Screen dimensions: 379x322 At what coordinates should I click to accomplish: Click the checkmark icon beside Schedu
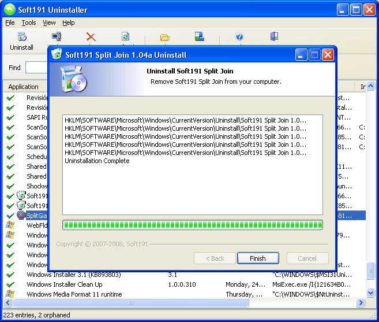[10, 157]
